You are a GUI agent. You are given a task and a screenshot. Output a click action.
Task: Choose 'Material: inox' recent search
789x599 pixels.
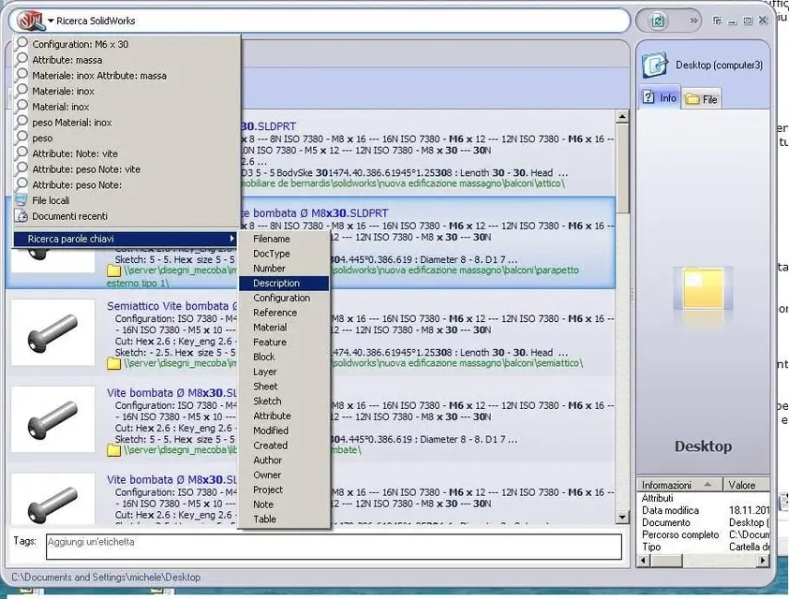click(x=60, y=107)
